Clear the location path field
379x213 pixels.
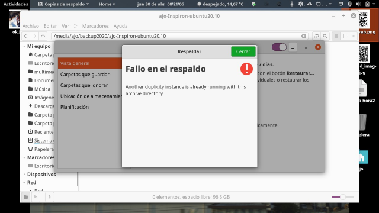tap(303, 36)
